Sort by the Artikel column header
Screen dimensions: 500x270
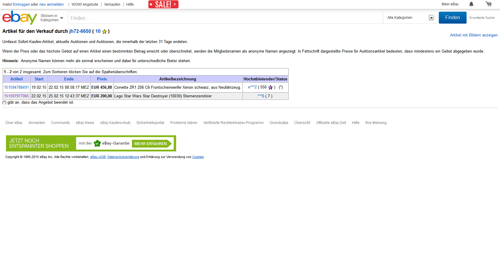coord(16,79)
